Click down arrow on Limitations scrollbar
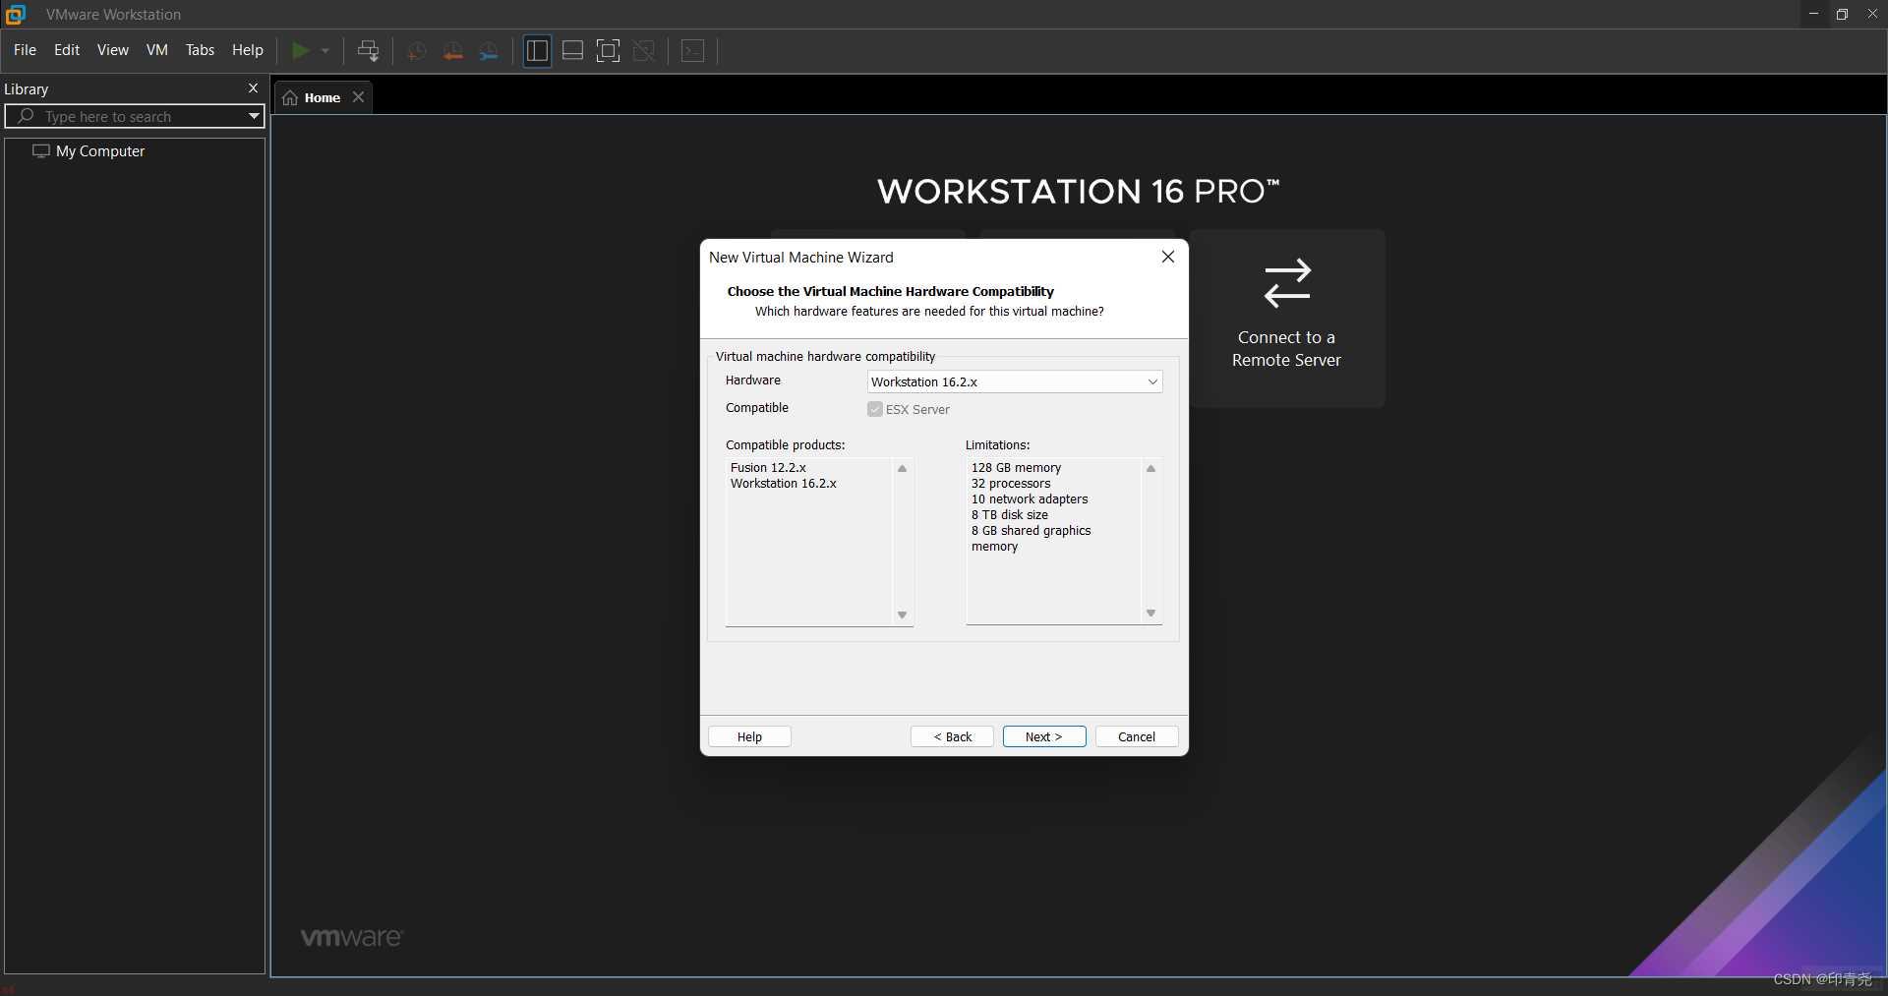Image resolution: width=1888 pixels, height=996 pixels. click(x=1150, y=614)
